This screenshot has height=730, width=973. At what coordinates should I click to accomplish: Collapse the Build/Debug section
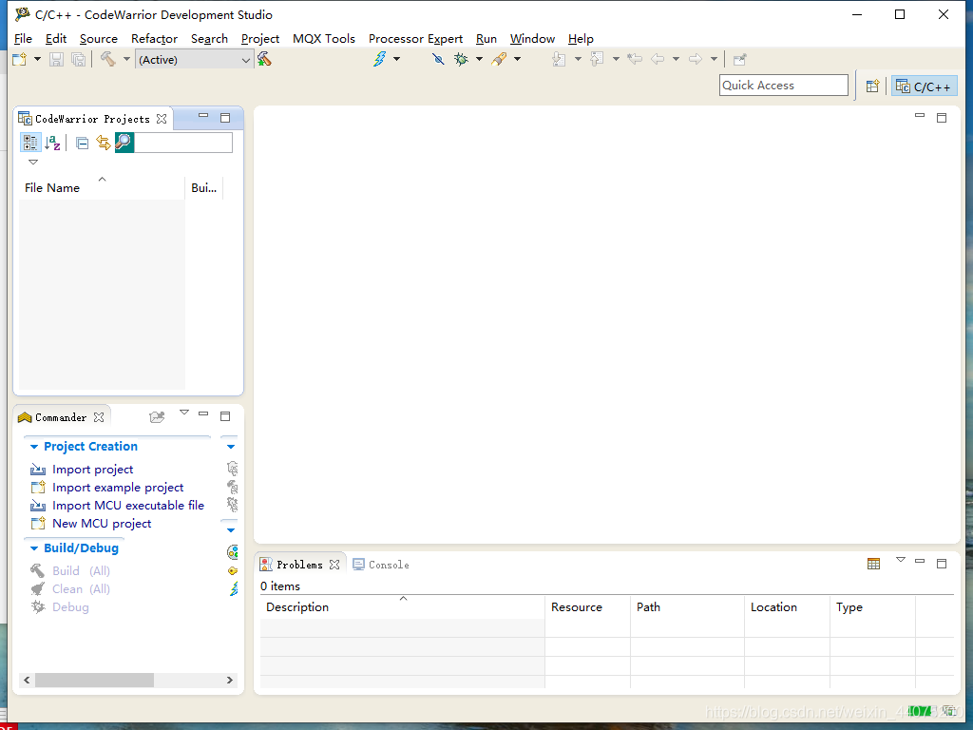[x=34, y=548]
